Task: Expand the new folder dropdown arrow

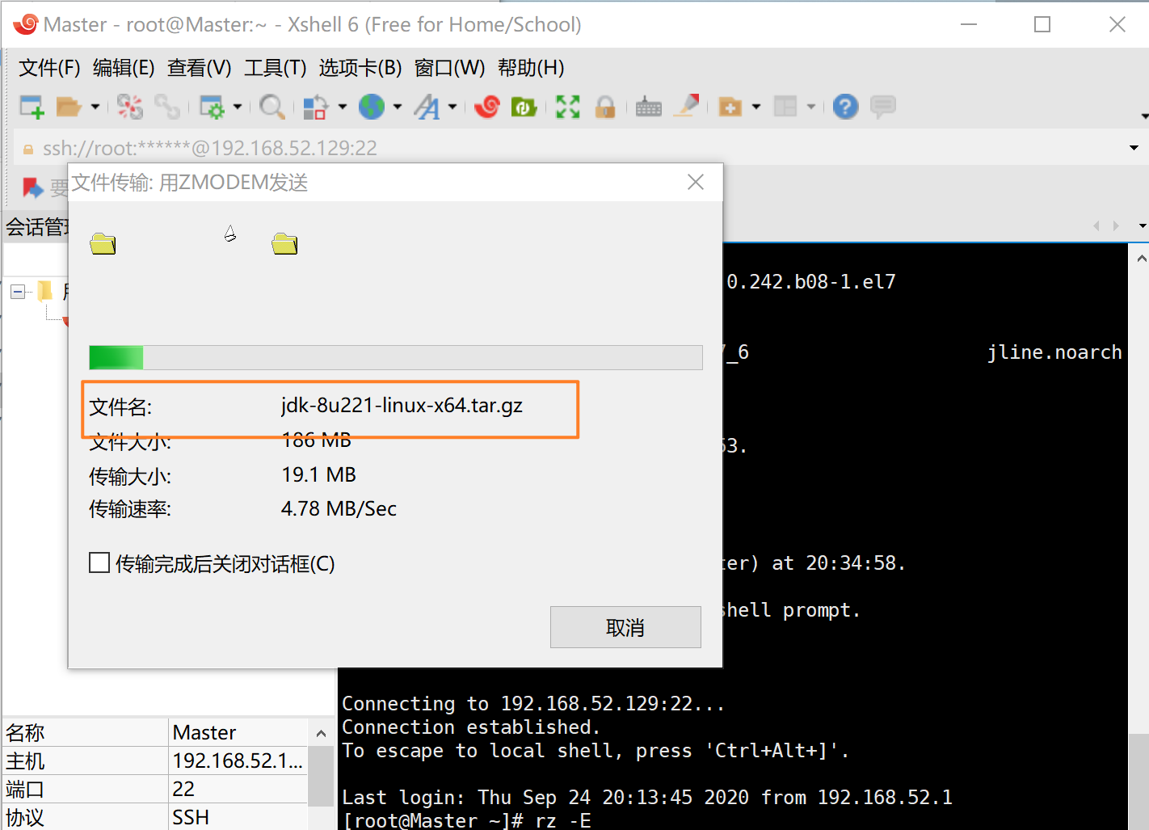Action: (x=756, y=107)
